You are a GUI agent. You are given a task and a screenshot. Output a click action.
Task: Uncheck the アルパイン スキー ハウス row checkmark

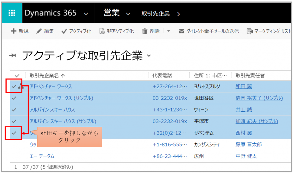[14, 110]
